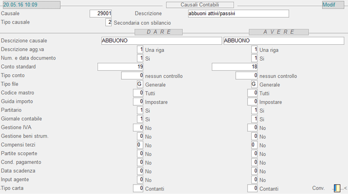
Task: Click the Conv. blue-yellow icon
Action: pyautogui.click(x=337, y=188)
